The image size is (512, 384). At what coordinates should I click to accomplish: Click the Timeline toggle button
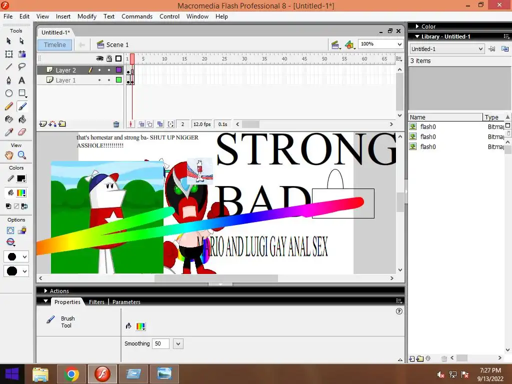coord(55,44)
